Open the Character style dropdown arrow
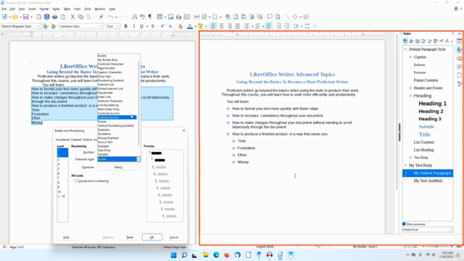 click(138, 159)
